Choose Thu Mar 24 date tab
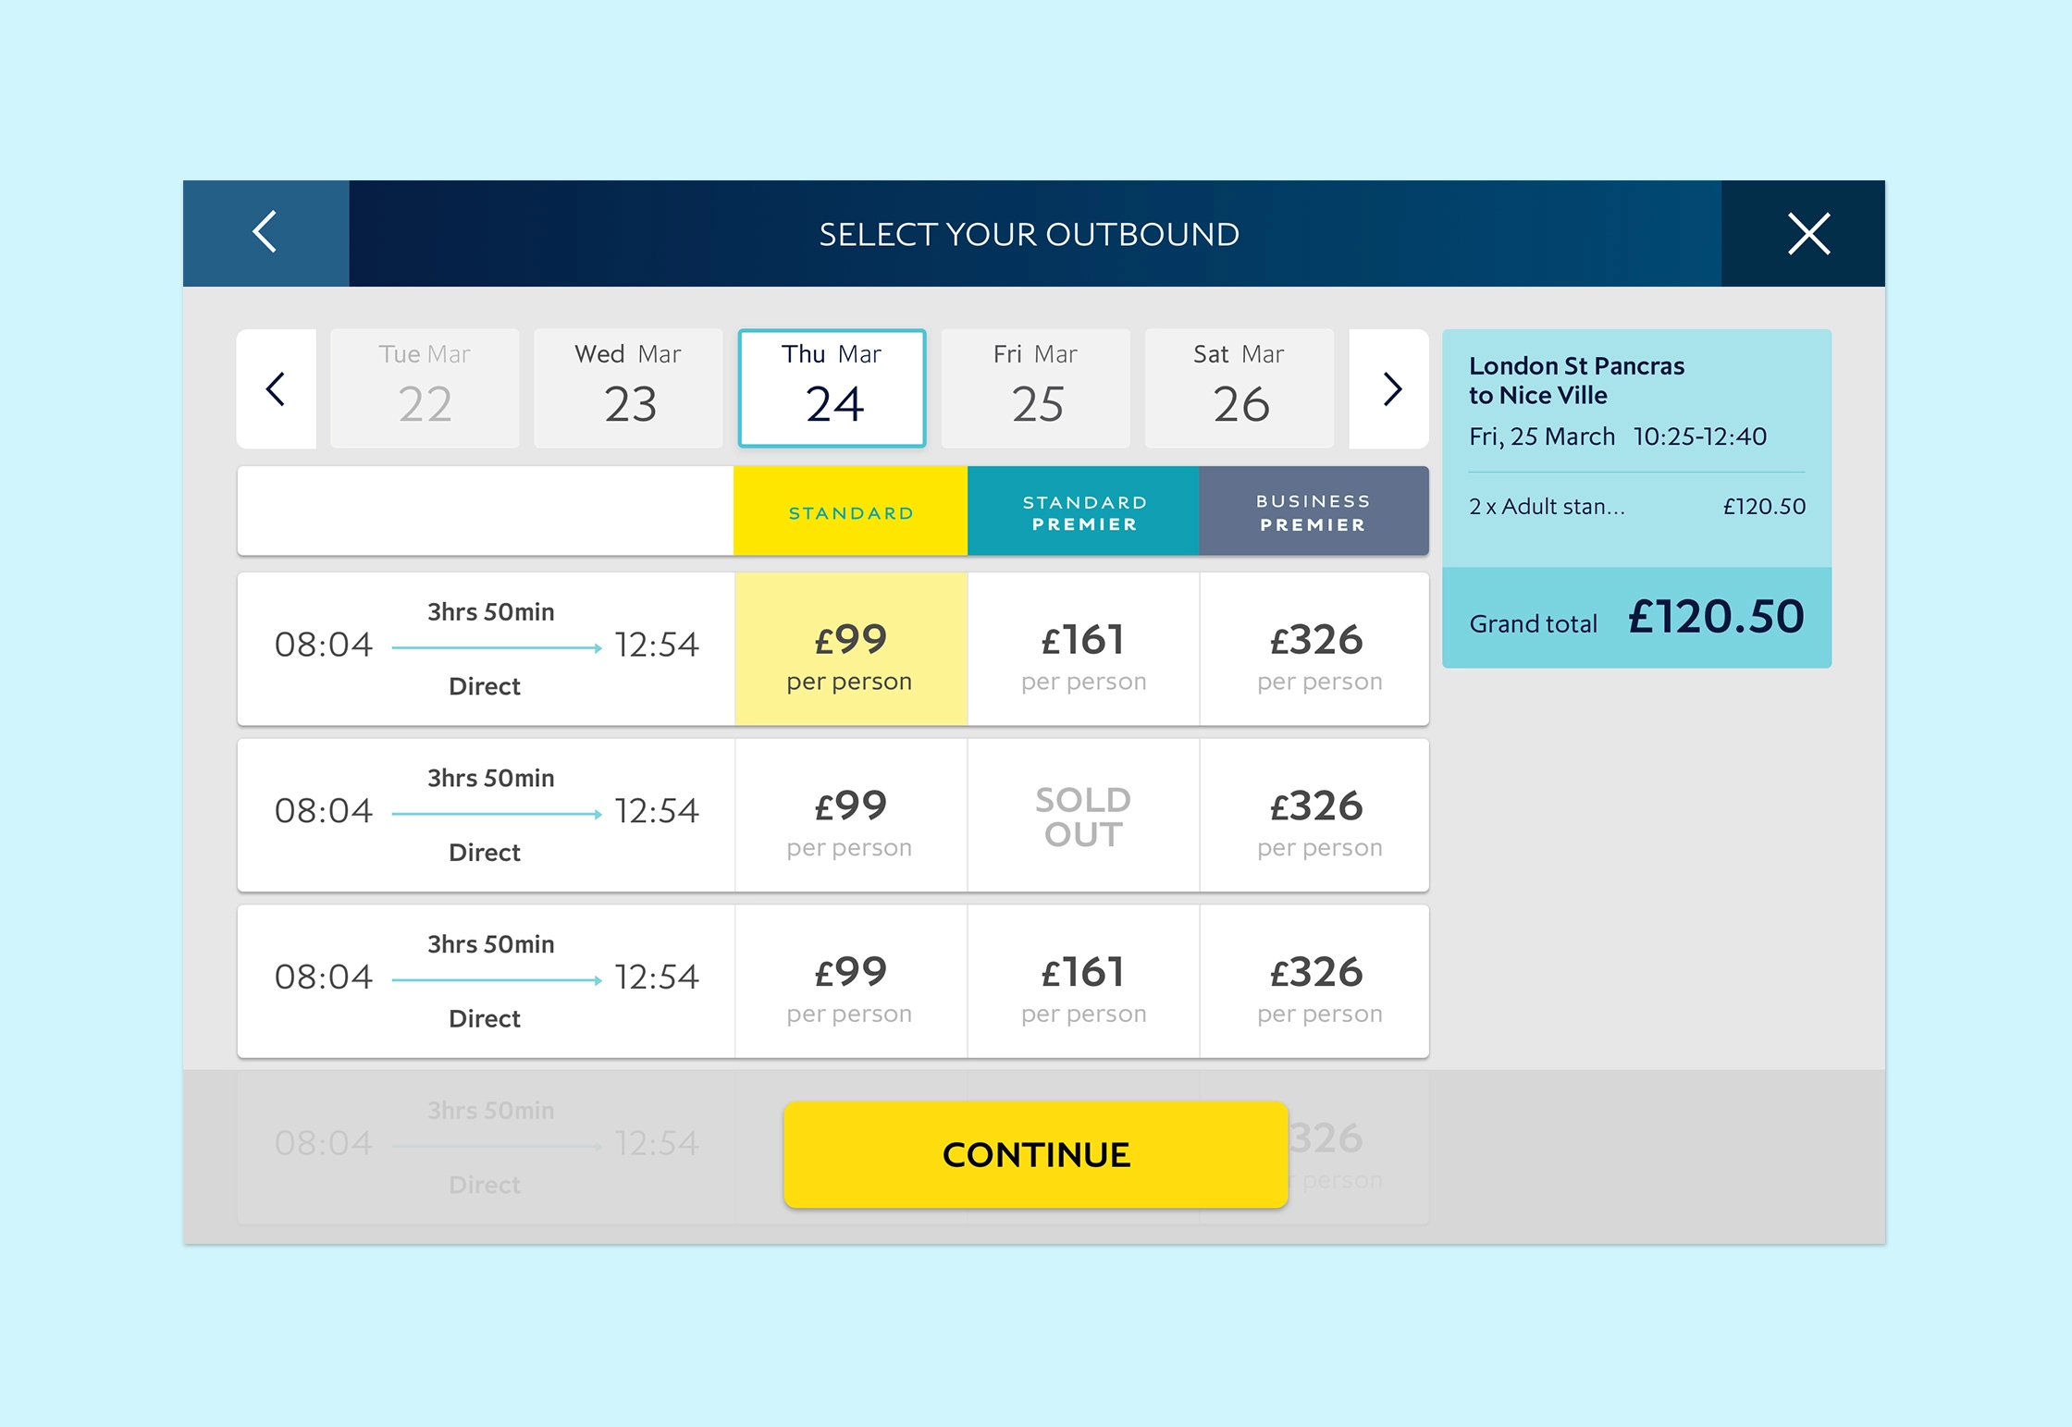The width and height of the screenshot is (2072, 1427). [x=832, y=388]
